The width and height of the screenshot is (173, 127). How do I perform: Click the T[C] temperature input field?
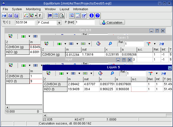click(25, 23)
